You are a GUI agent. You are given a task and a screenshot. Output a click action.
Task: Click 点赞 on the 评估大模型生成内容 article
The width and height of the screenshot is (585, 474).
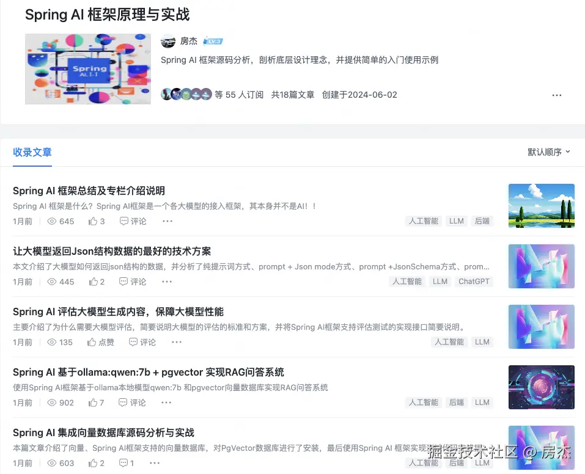(101, 342)
